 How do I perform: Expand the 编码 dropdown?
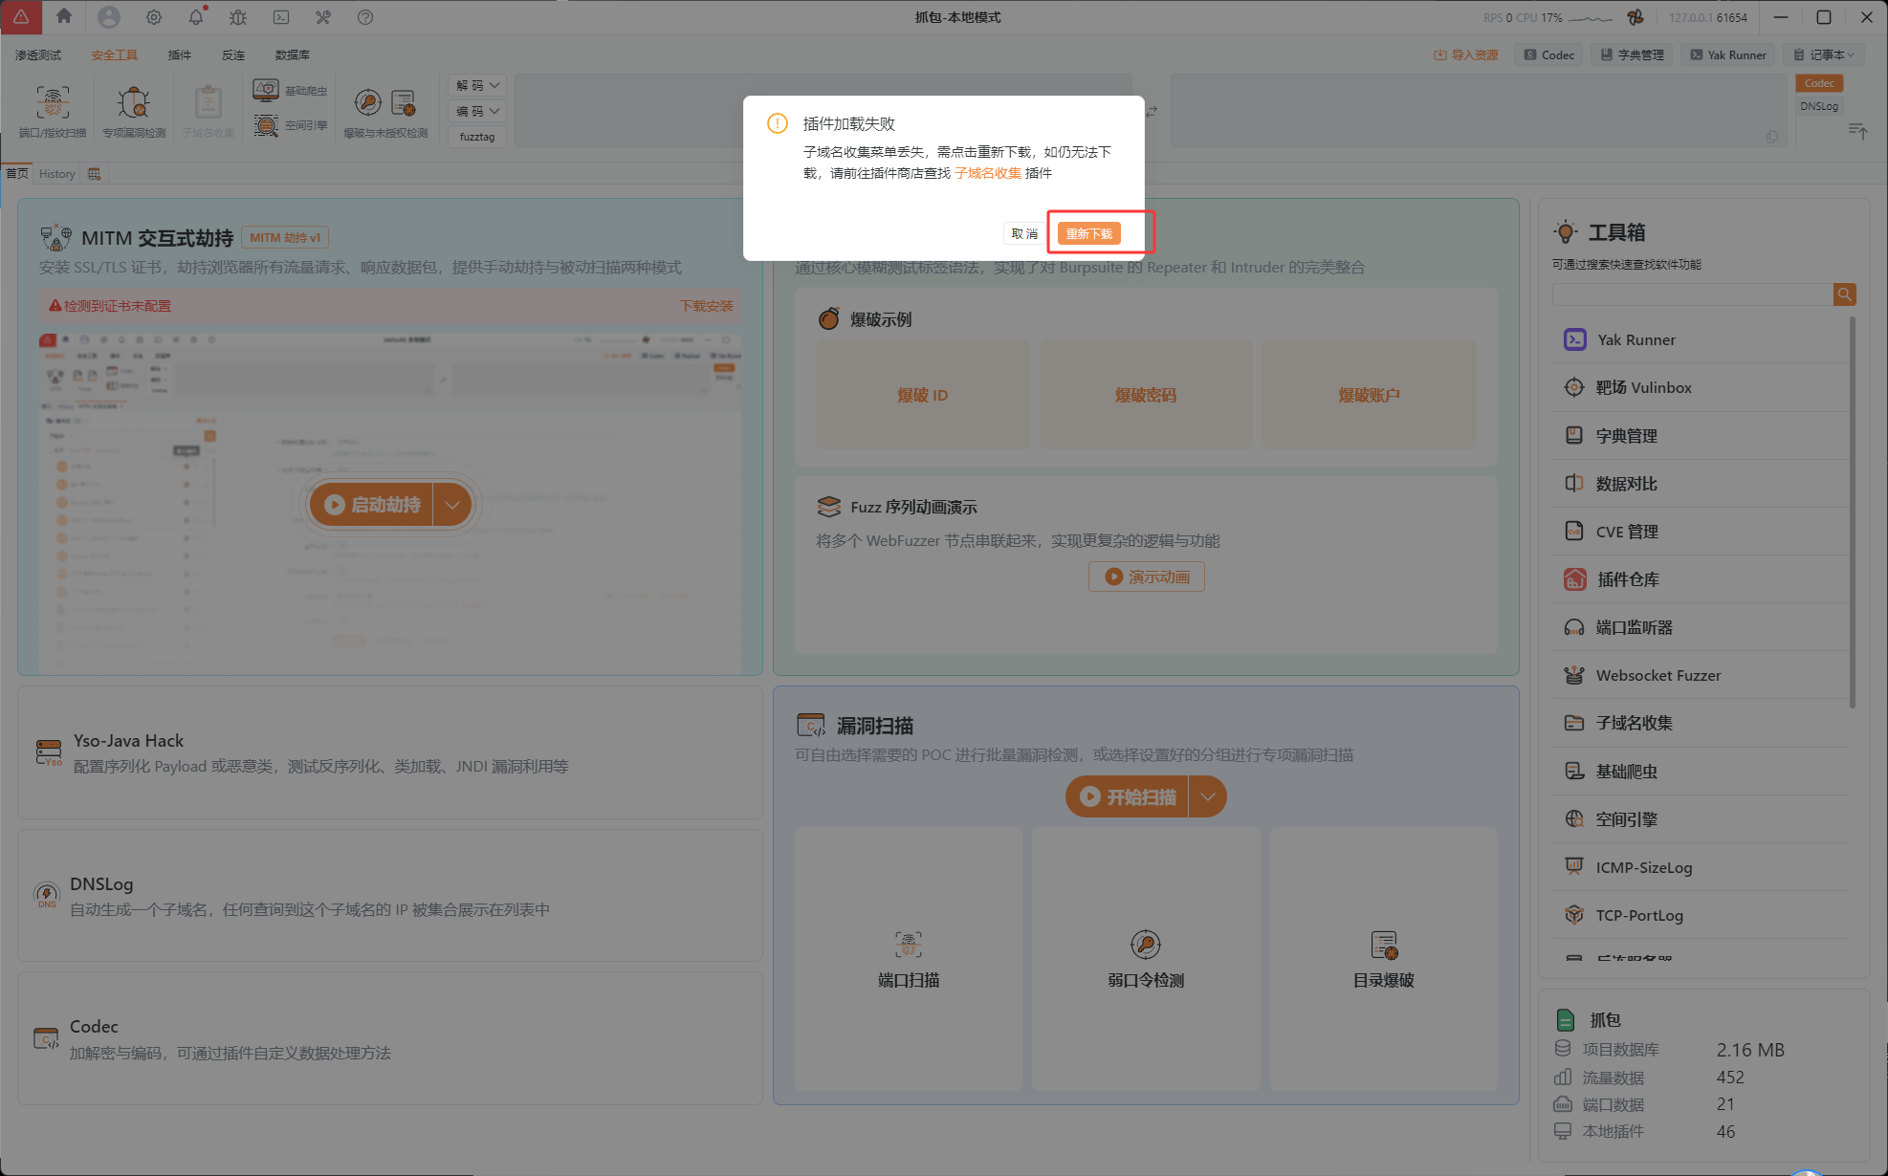477,111
